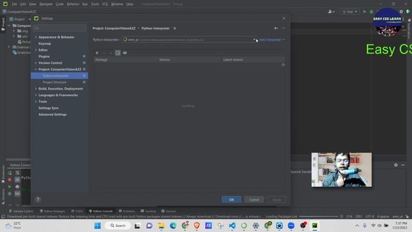Collapse Project: ComputerVisionA2Z settings section

pos(36,69)
